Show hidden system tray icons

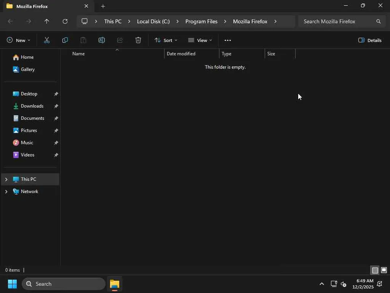(x=321, y=284)
